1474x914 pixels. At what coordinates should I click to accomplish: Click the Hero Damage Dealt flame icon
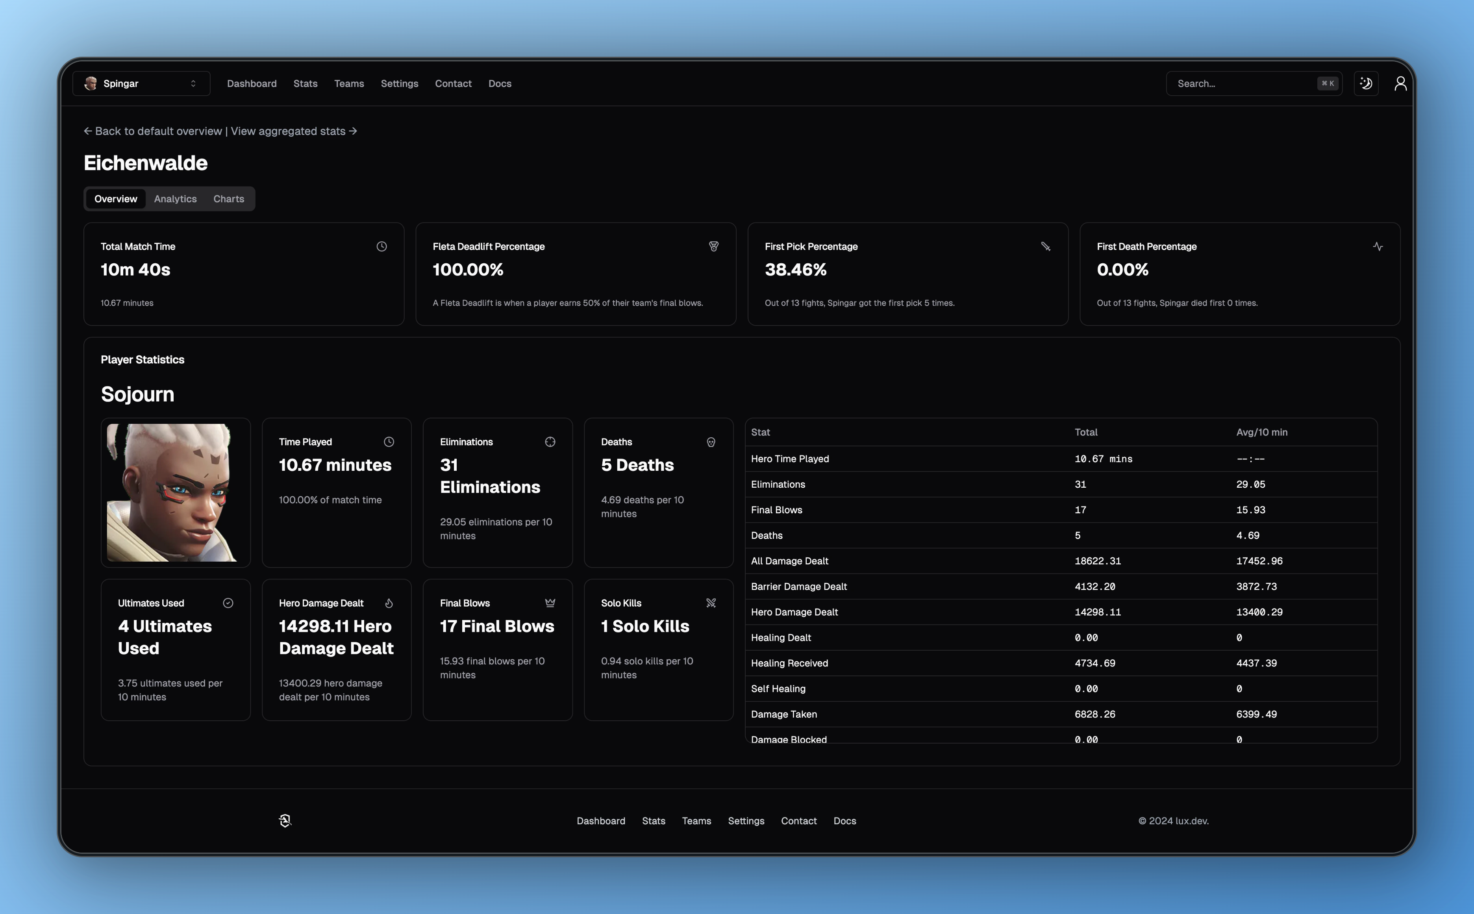coord(389,603)
